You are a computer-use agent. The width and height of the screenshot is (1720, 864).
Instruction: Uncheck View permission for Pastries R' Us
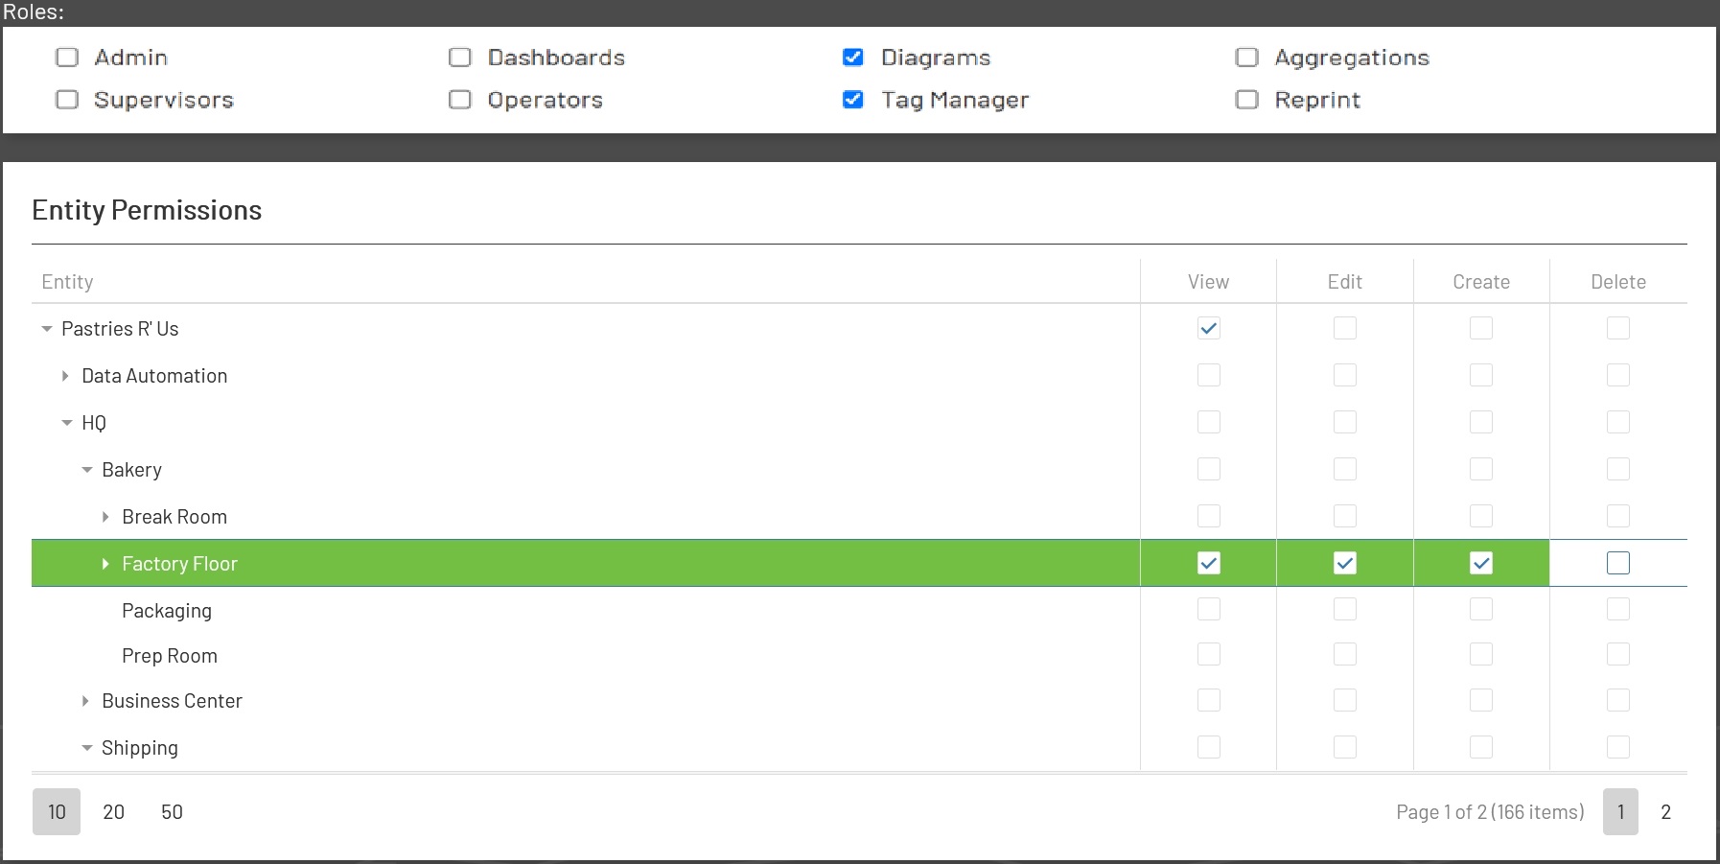coord(1208,328)
